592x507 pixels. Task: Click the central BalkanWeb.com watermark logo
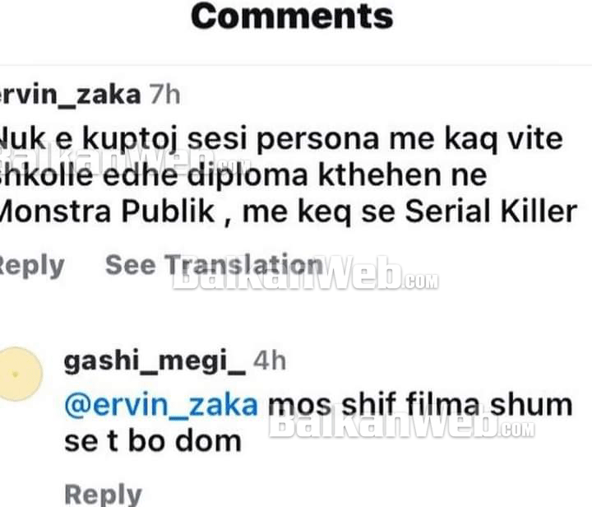(305, 273)
